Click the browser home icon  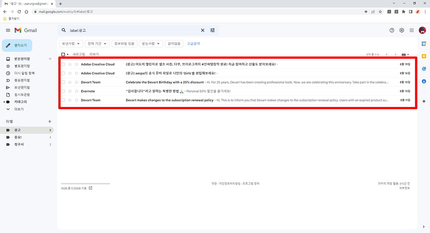(x=26, y=12)
